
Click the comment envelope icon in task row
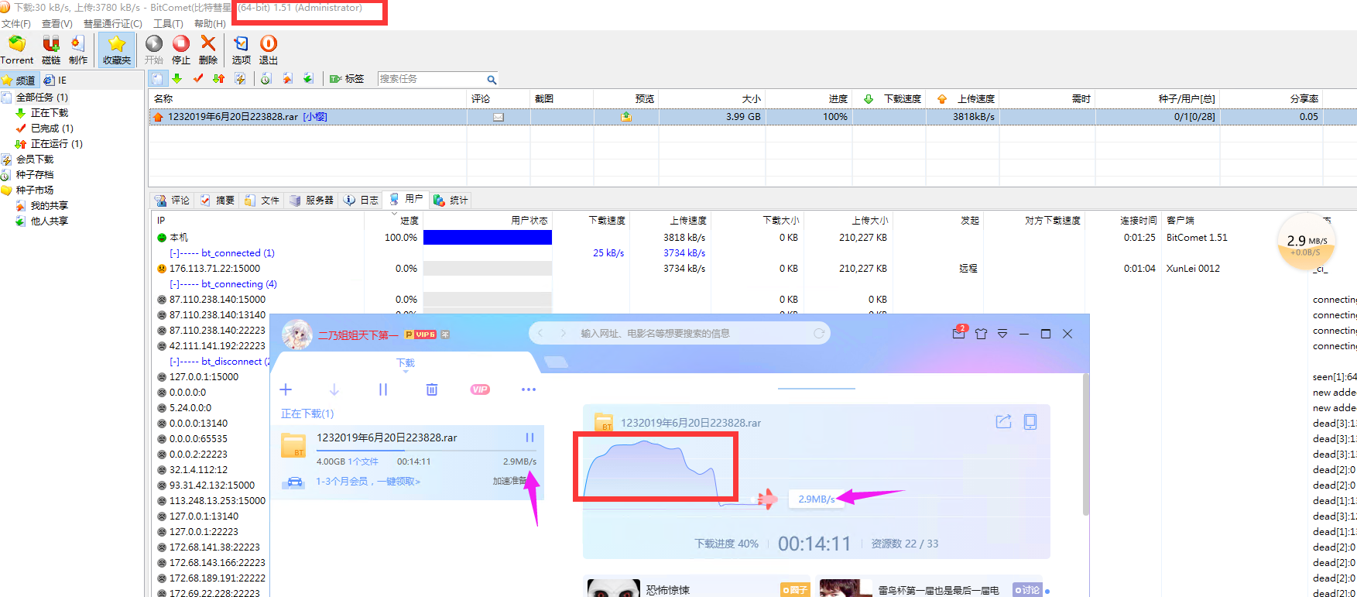(499, 117)
